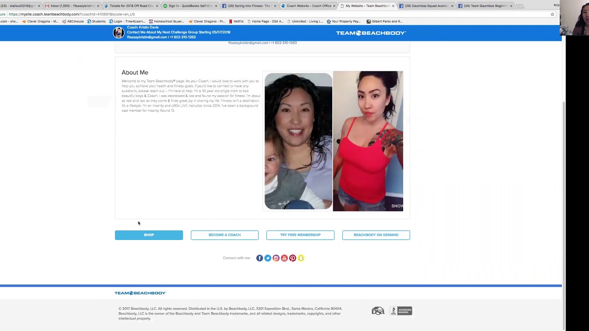
Task: Click the BBB Accredited Business badge
Action: click(401, 311)
